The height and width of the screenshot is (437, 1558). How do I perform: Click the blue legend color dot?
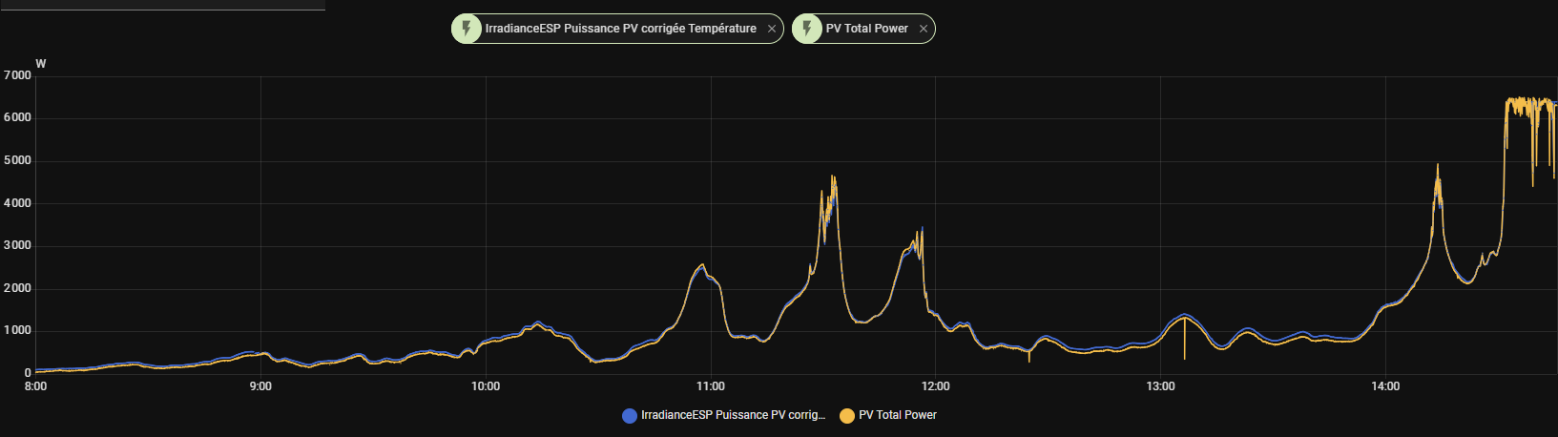tap(630, 416)
